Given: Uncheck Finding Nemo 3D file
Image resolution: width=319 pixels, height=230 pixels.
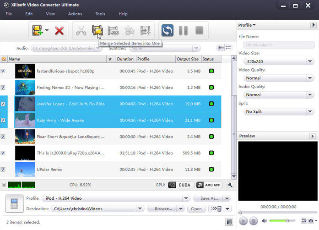Looking at the screenshot, I should pos(3,88).
